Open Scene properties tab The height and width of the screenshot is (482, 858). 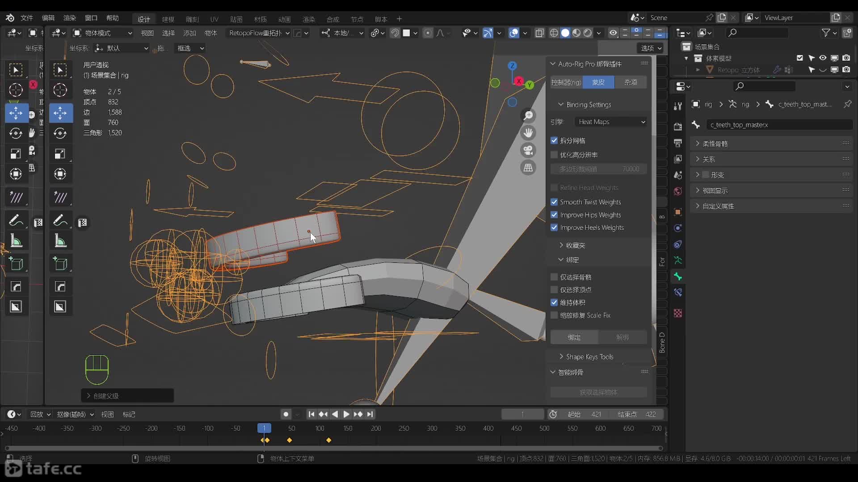click(x=678, y=175)
